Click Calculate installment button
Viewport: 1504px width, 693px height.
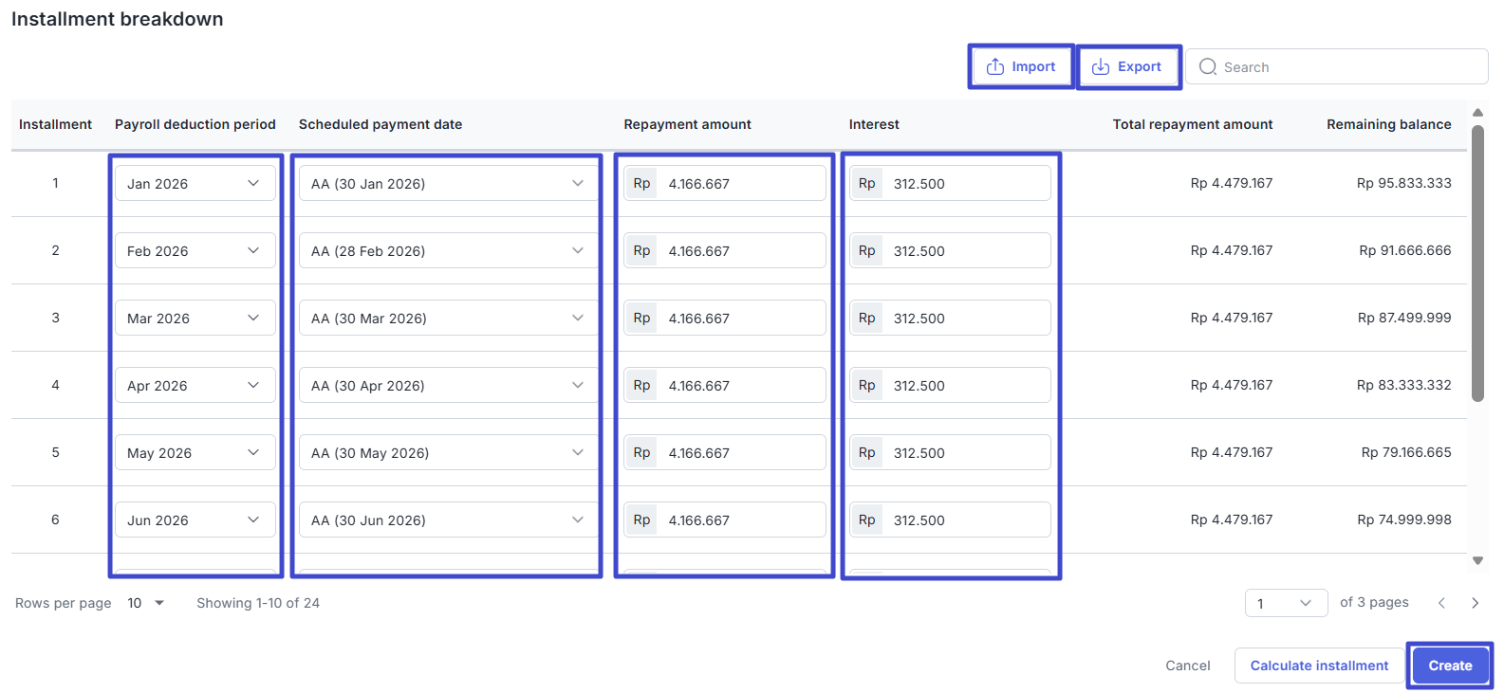click(x=1318, y=666)
